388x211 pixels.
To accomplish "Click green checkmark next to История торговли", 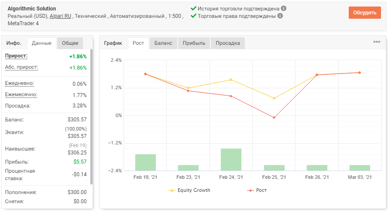I will [x=193, y=8].
